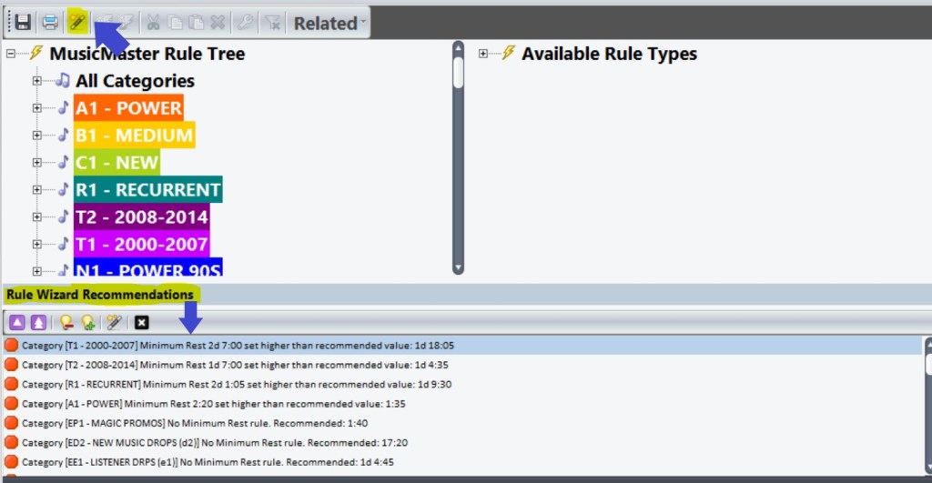Click the purple double up-arrow icon
The height and width of the screenshot is (483, 932).
[x=38, y=322]
